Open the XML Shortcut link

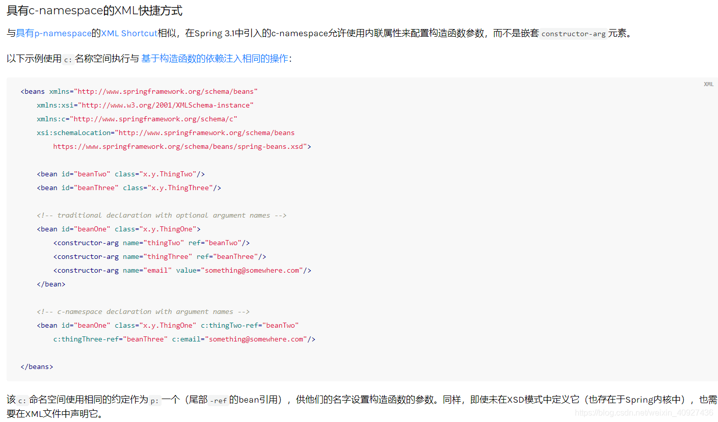click(129, 34)
